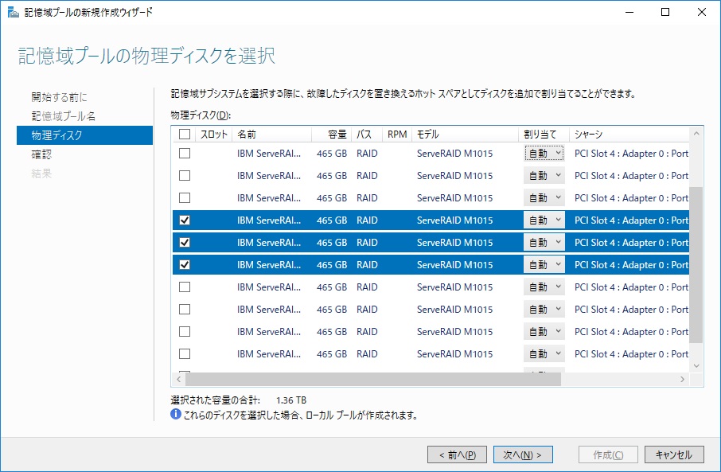This screenshot has width=721, height=472.
Task: Click the horizontal scrollbar right arrow
Action: (682, 379)
